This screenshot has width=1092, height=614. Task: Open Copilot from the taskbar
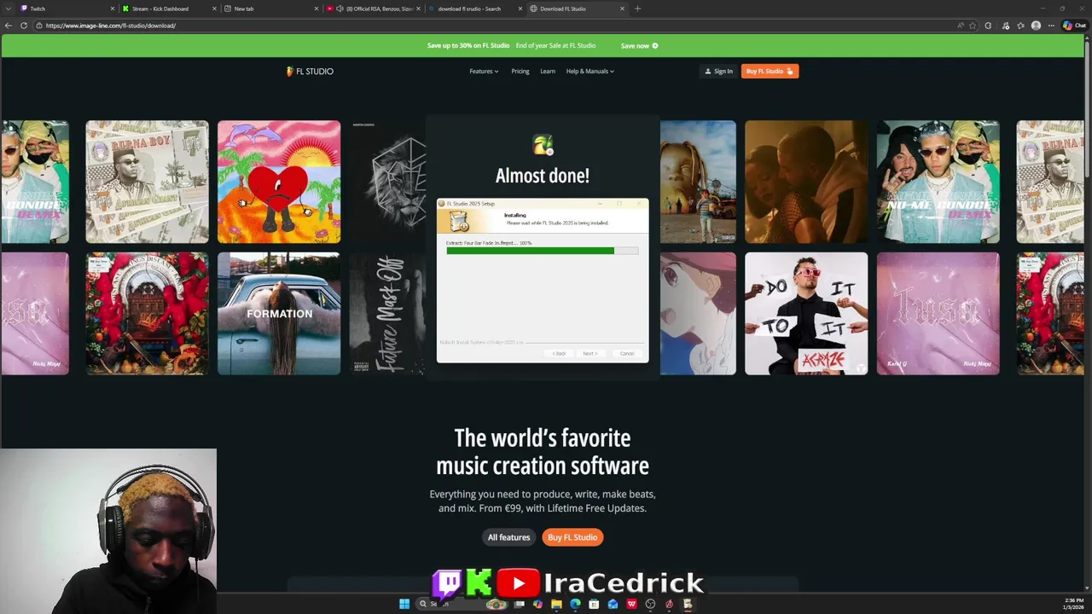click(537, 604)
